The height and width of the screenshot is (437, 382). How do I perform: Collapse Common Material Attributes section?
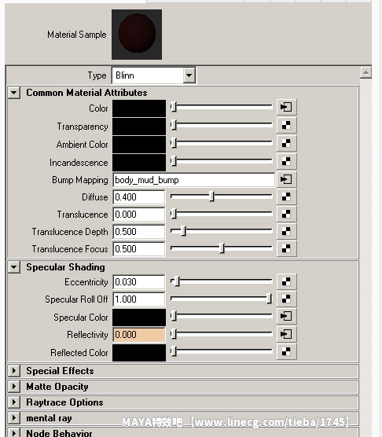(x=13, y=93)
